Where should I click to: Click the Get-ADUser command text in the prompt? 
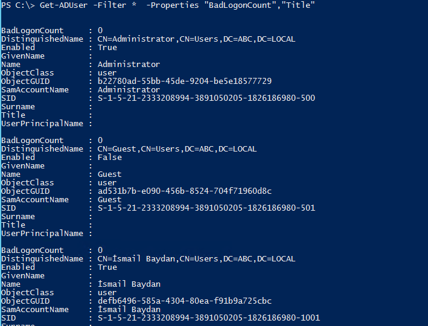pyautogui.click(x=63, y=5)
